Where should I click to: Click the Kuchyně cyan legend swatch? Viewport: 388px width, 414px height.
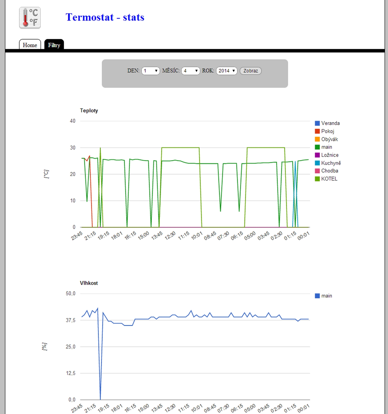[x=317, y=163]
